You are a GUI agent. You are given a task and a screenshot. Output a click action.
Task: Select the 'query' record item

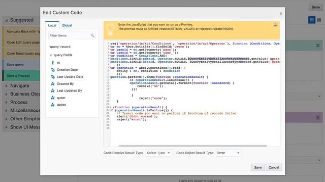coord(60,47)
